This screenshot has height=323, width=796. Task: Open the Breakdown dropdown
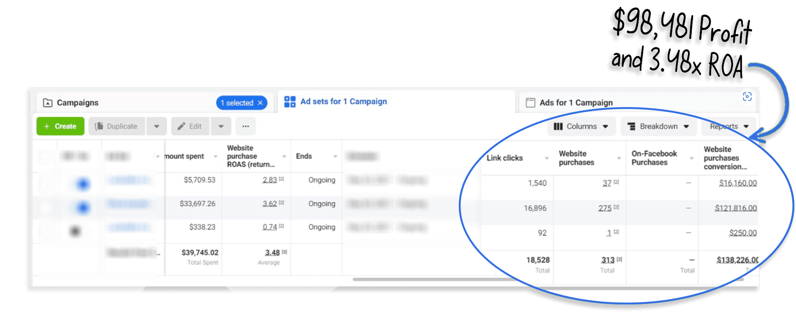(658, 127)
